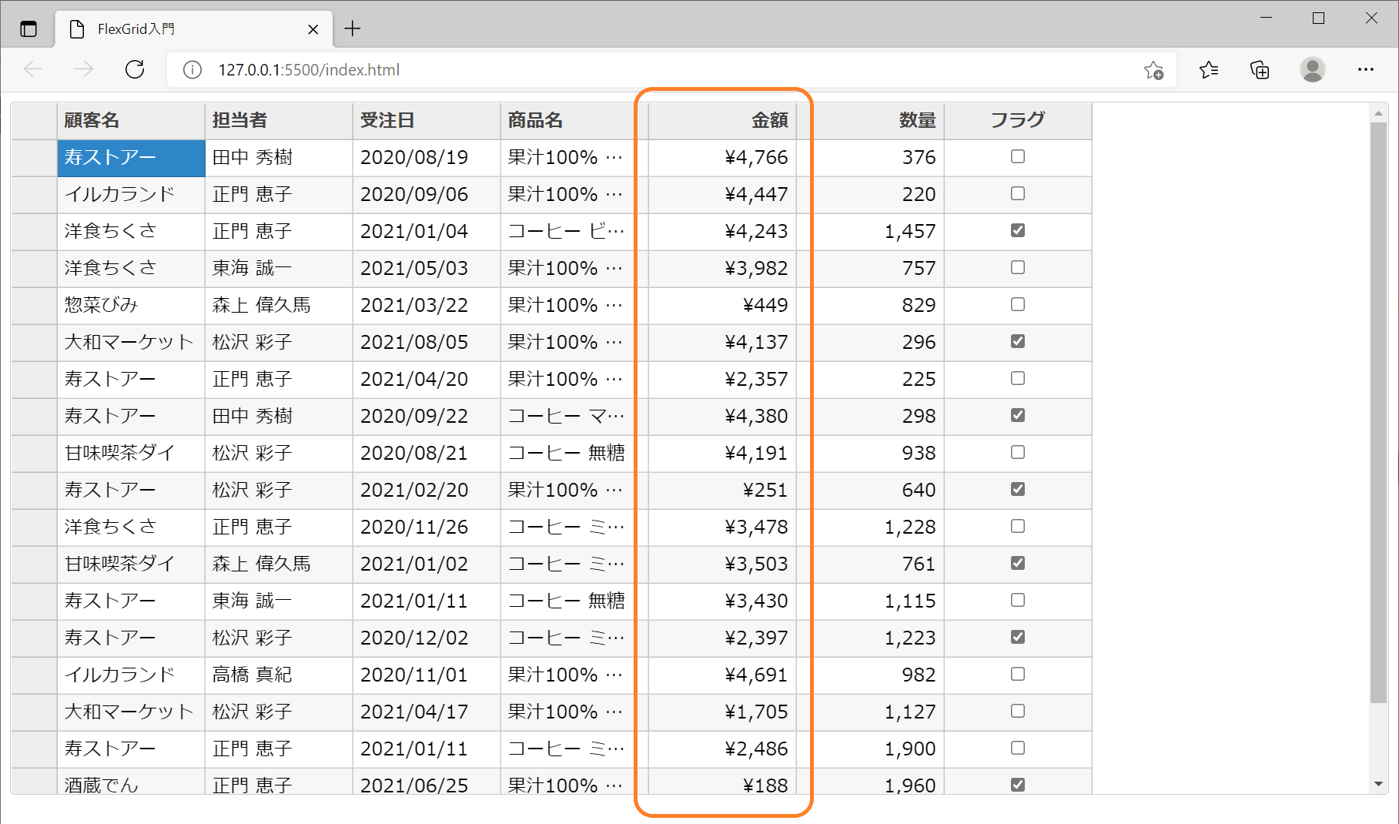The width and height of the screenshot is (1399, 824).
Task: Check the flag box in the ¥3,982 row
Action: coord(1018,268)
